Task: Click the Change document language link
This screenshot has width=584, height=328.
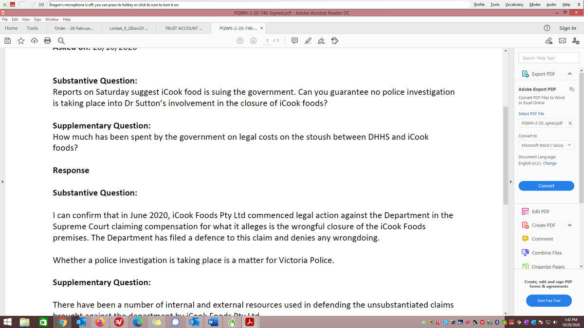Action: point(550,163)
